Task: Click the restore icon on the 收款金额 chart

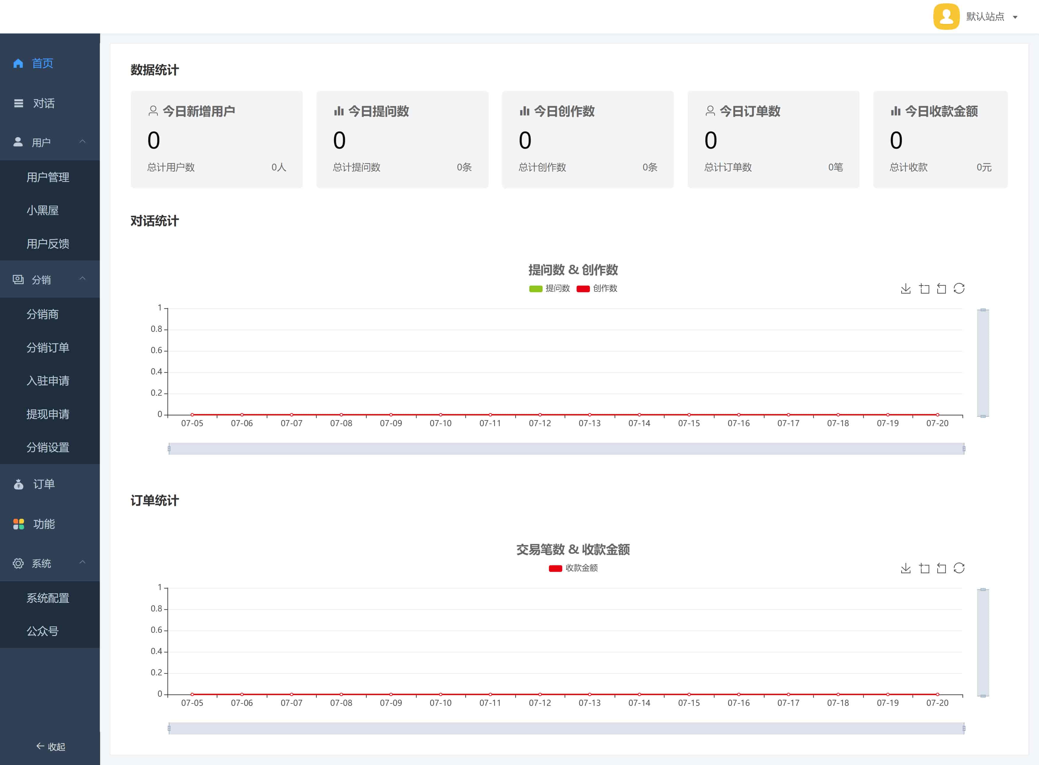Action: [959, 568]
